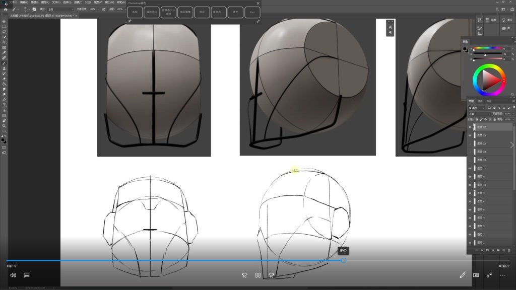The width and height of the screenshot is (516, 290).
Task: Select the Move tool in Photoshop toolbar
Action: tap(4, 21)
